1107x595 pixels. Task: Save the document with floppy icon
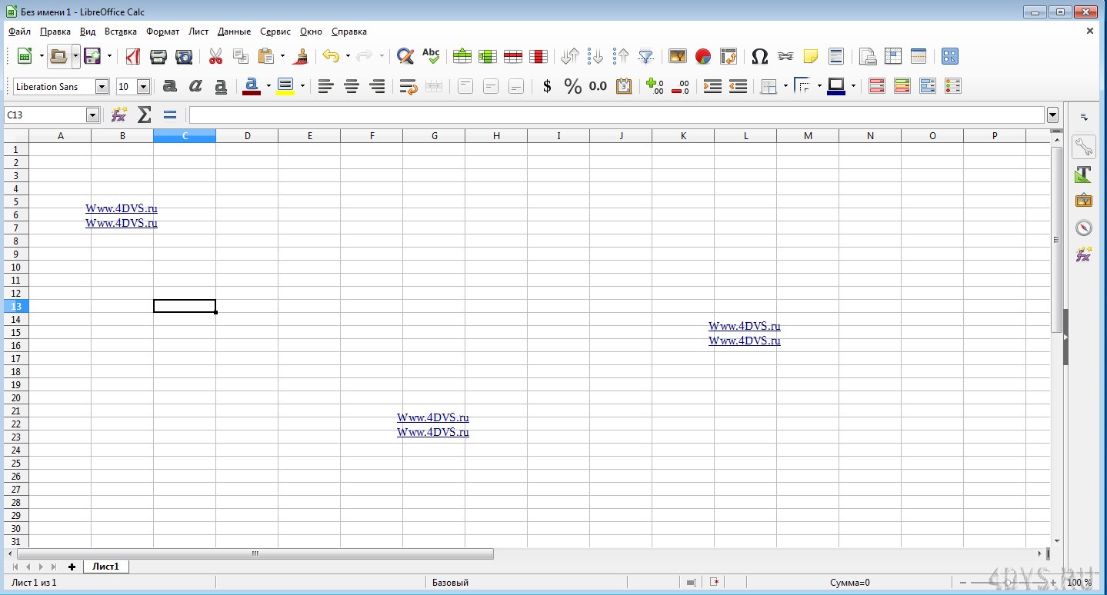coord(92,56)
